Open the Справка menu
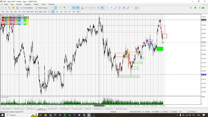Screen dimensions: 208x117 (x=51, y=4)
